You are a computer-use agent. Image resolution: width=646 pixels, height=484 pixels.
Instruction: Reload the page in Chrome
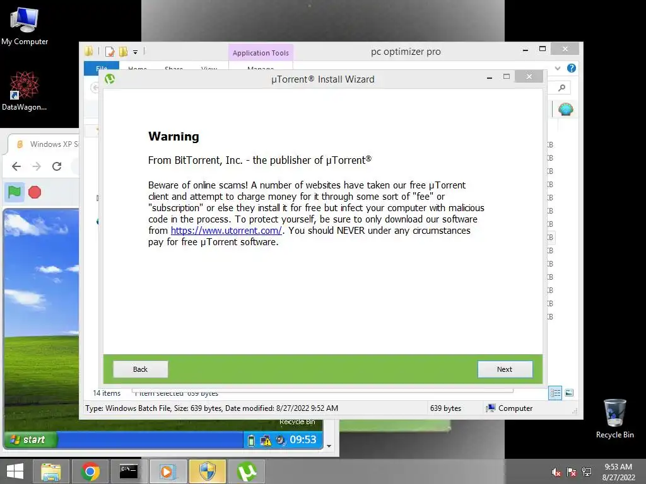click(x=57, y=166)
